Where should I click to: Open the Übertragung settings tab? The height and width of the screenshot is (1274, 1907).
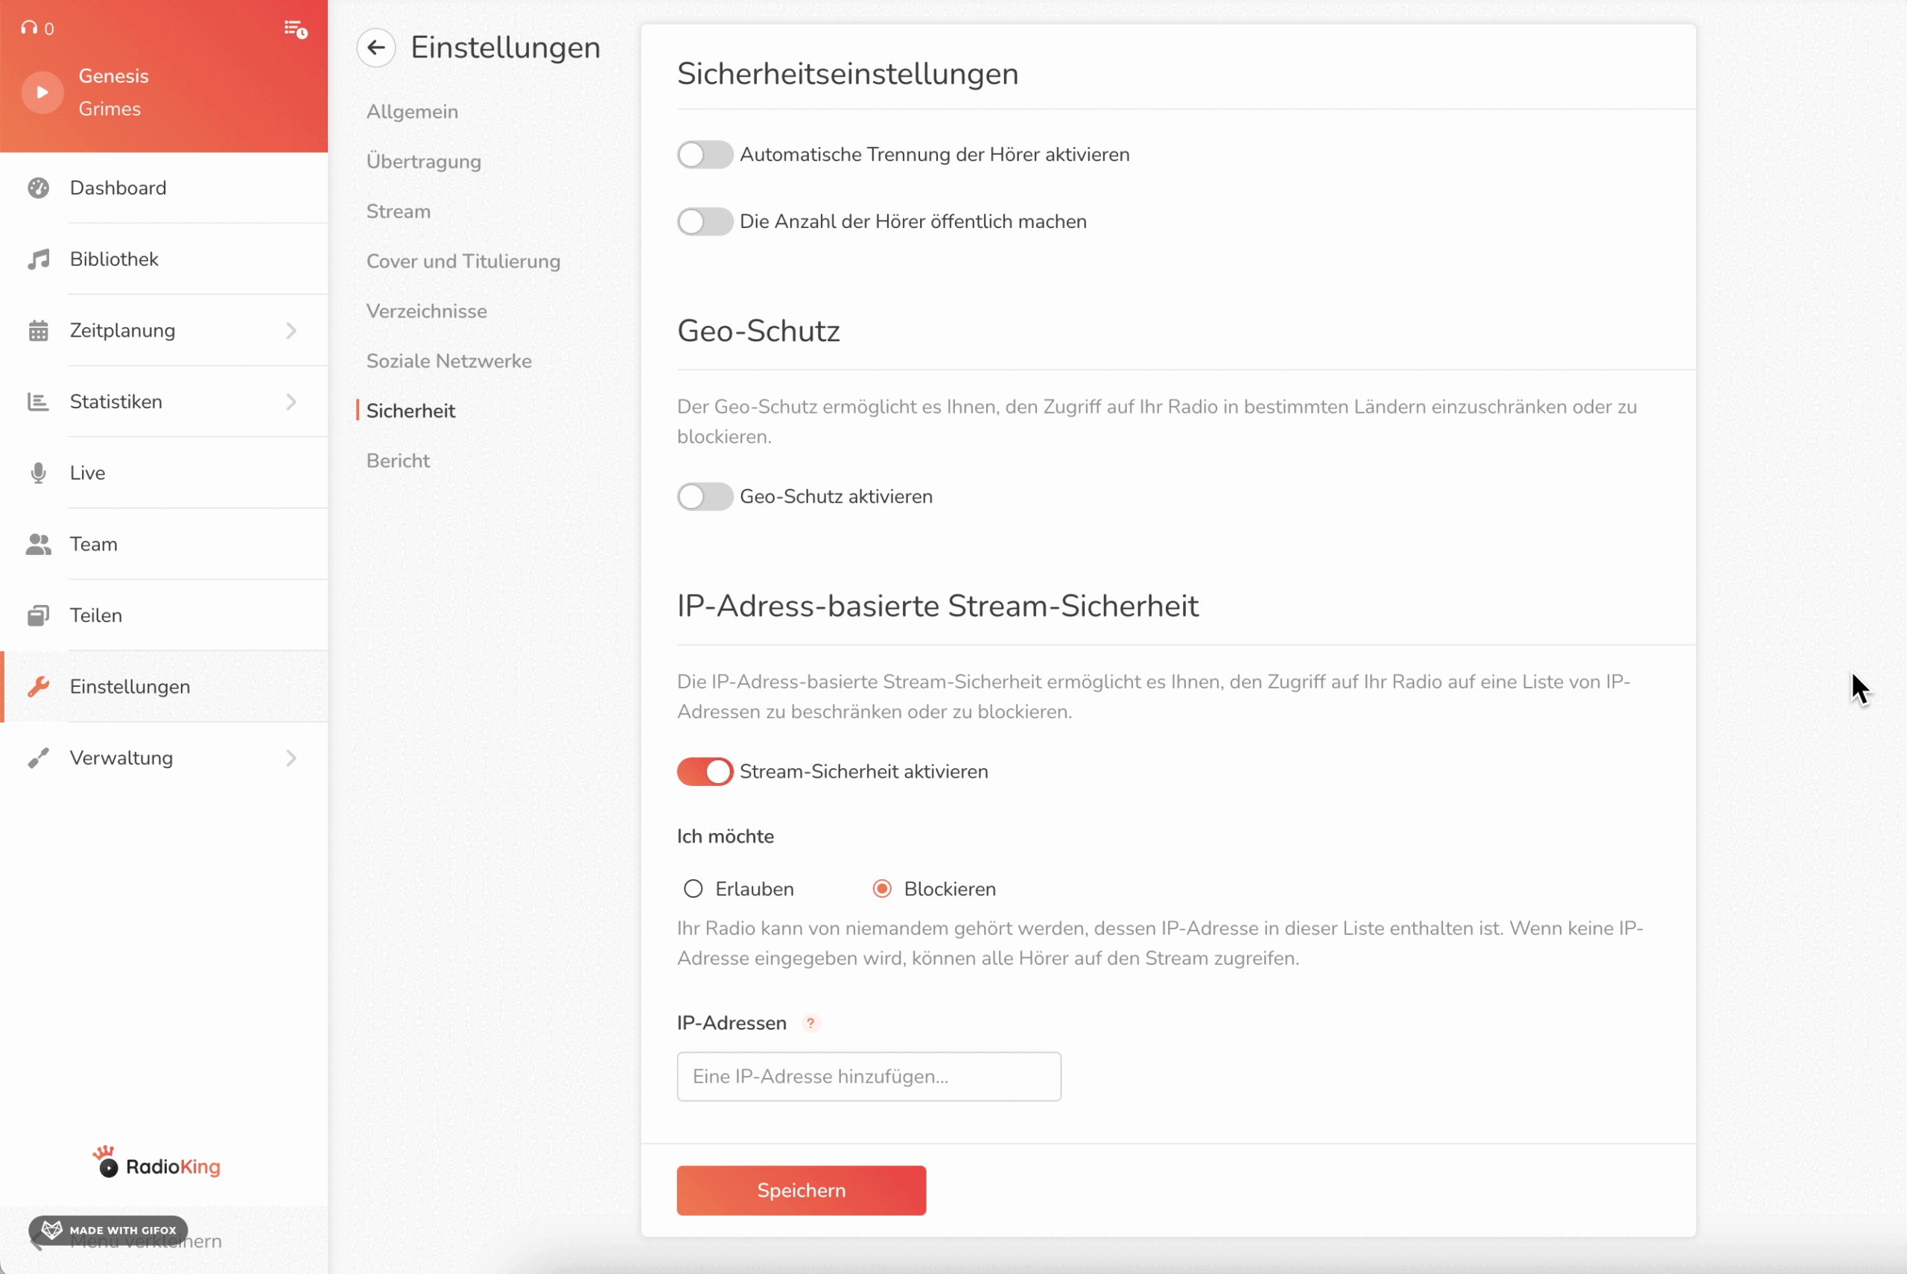click(x=423, y=162)
